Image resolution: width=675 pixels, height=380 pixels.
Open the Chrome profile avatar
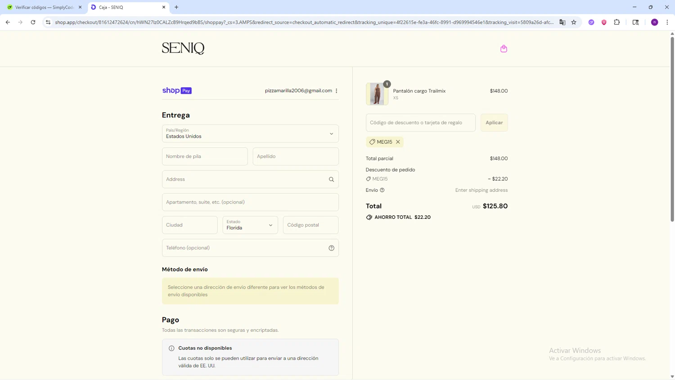[655, 22]
